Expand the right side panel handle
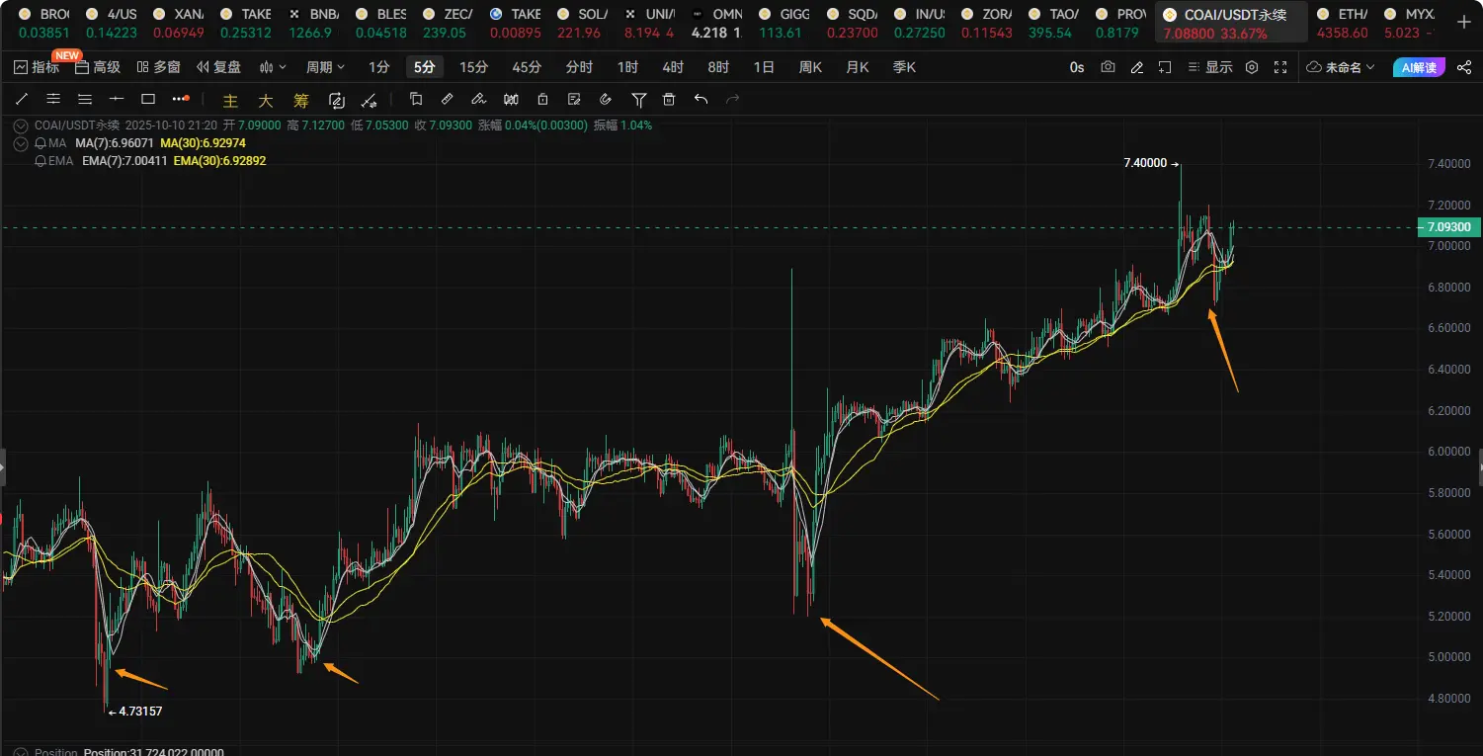The image size is (1483, 756). (x=1480, y=466)
